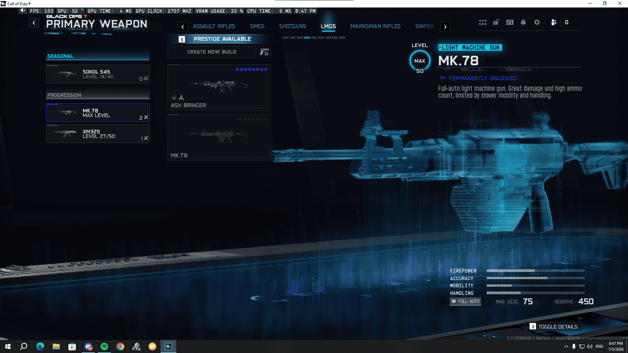
Task: Click the Light Machine Gun label
Action: pos(470,48)
